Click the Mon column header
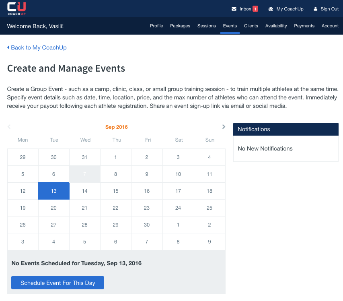Screen dimensions: 343x301 (23, 140)
